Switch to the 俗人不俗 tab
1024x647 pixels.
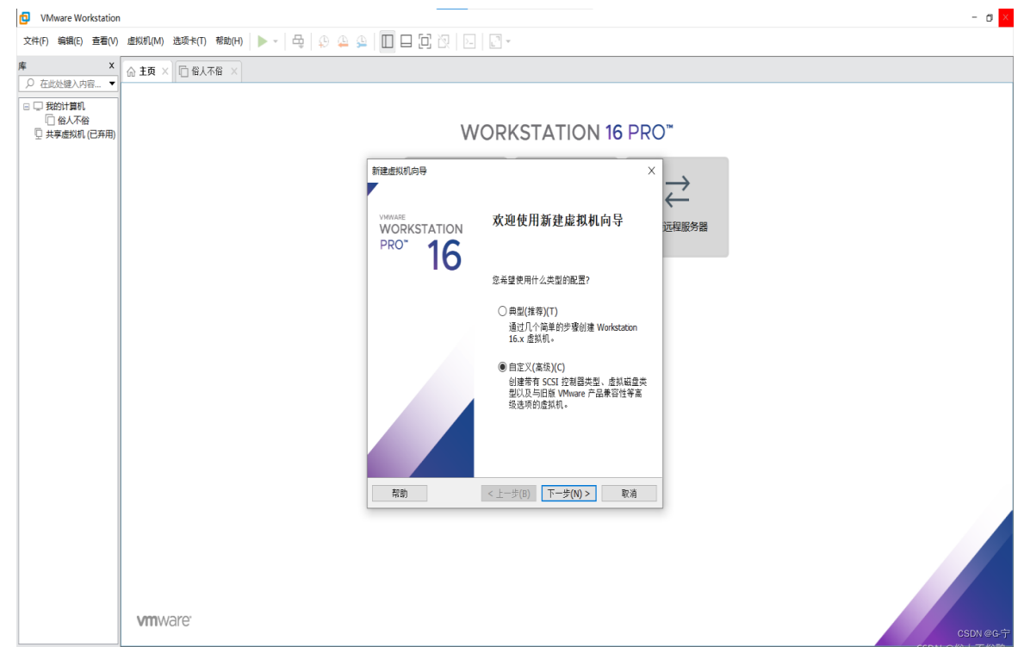pyautogui.click(x=207, y=72)
